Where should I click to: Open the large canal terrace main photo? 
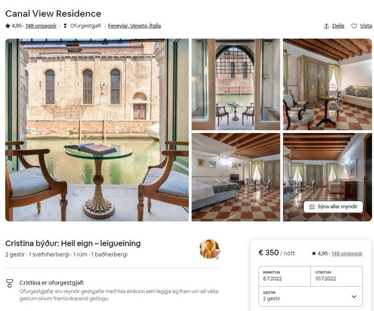[x=97, y=130]
